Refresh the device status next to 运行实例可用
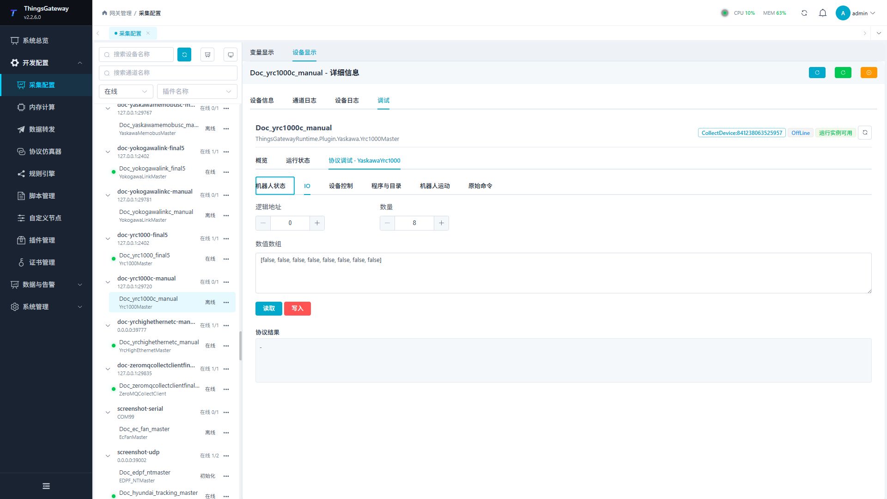 (x=865, y=133)
